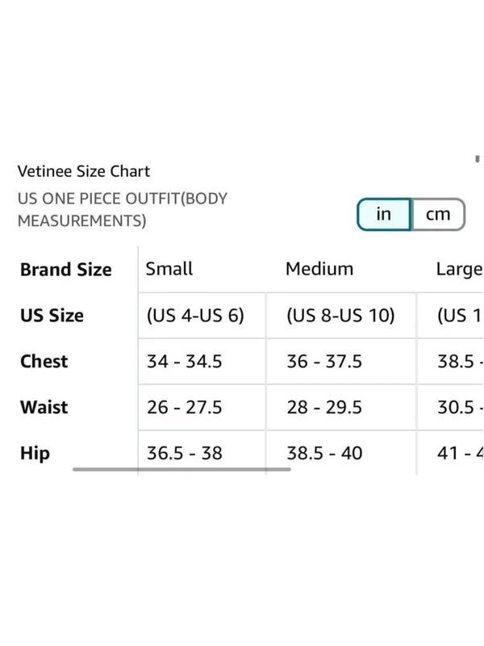Click the horizontal scrollbar under the table

tap(181, 469)
